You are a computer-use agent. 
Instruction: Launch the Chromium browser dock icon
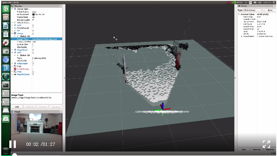point(6,60)
